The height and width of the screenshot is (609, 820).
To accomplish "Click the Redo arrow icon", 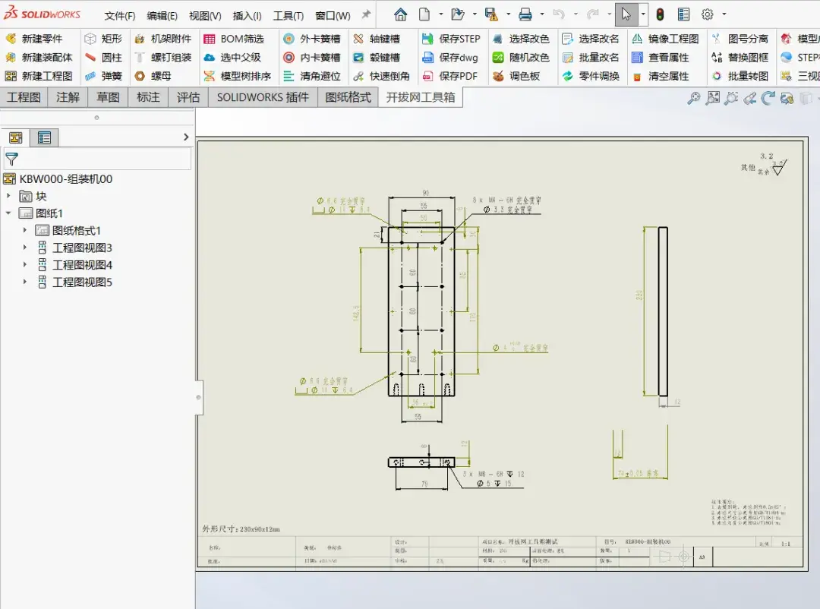I will (592, 14).
